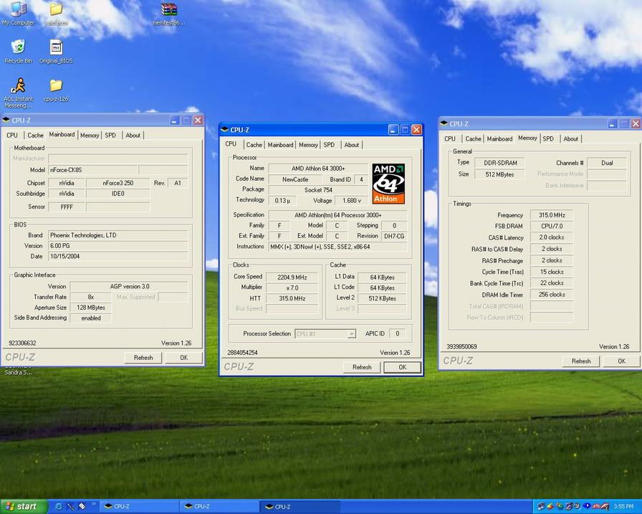
Task: Select the memtest86 archive icon on desktop
Action: click(168, 14)
